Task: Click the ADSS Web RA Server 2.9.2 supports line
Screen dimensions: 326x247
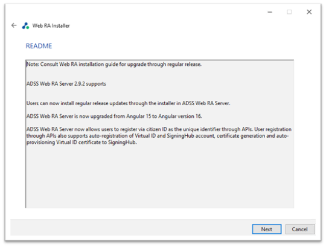Action: point(66,84)
